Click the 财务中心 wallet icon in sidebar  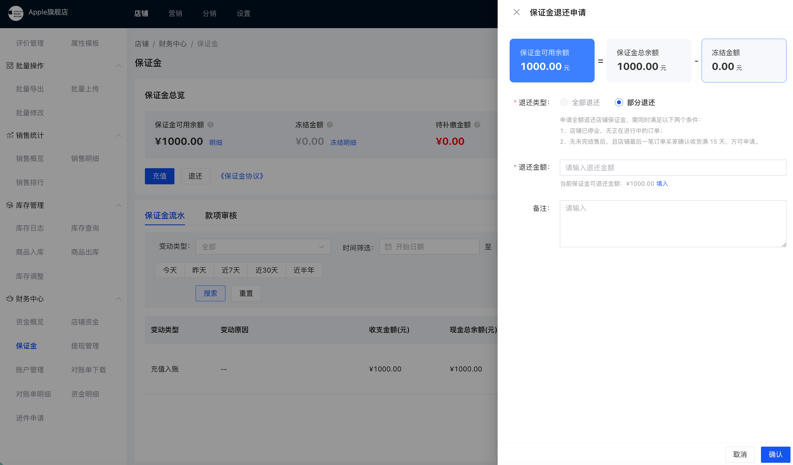pos(10,299)
